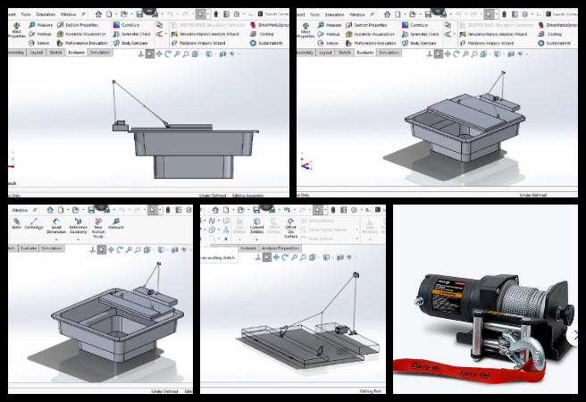Click Centerline in the open-box window
586x402 pixels.
point(34,223)
